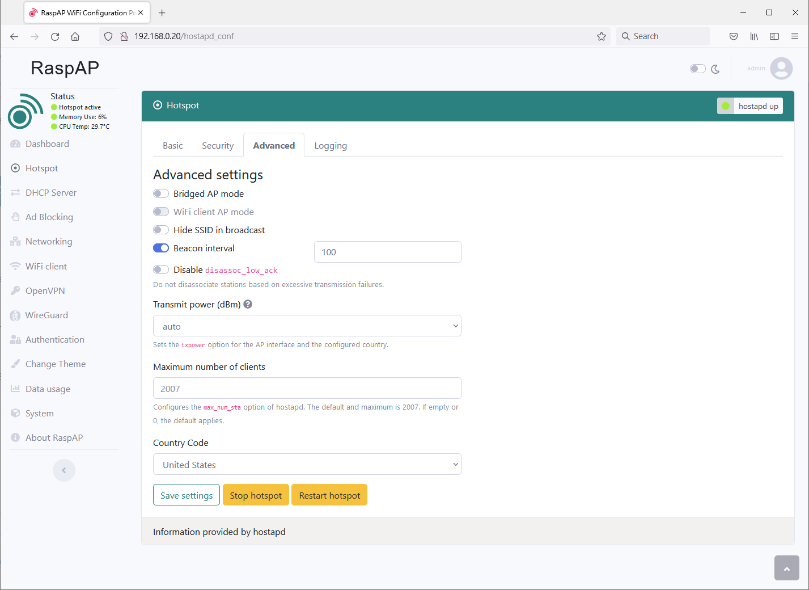
Task: Click the "Information provided by hostapd" footer text
Action: click(x=219, y=532)
